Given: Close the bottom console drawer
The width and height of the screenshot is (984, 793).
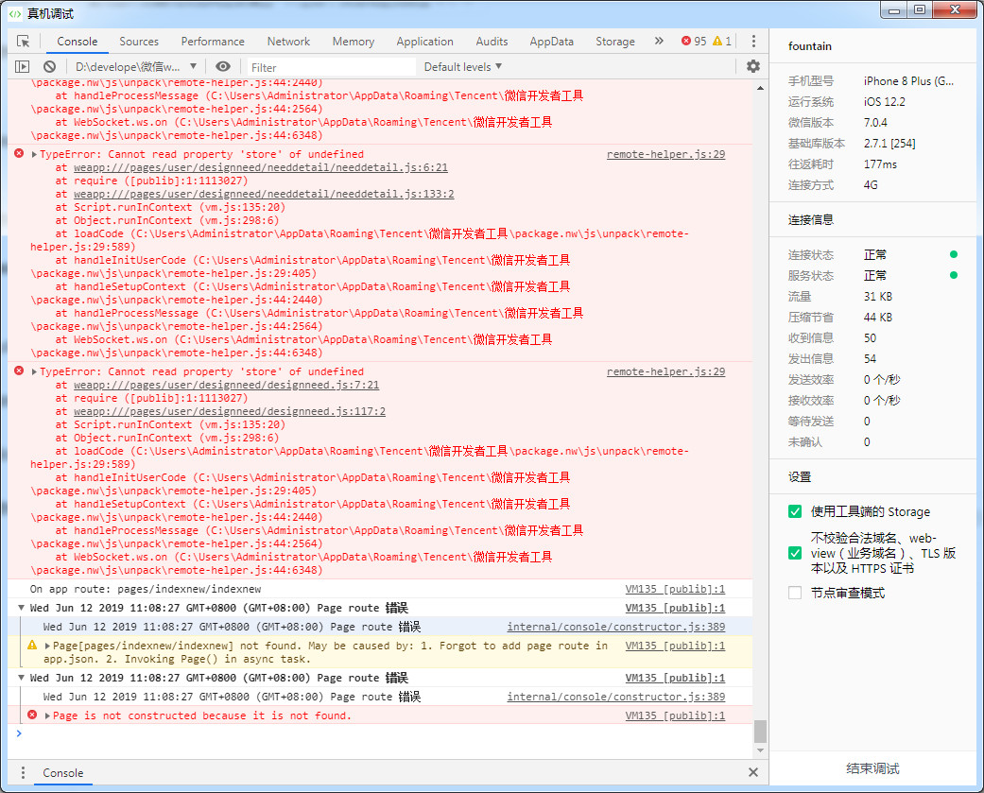Looking at the screenshot, I should point(753,772).
